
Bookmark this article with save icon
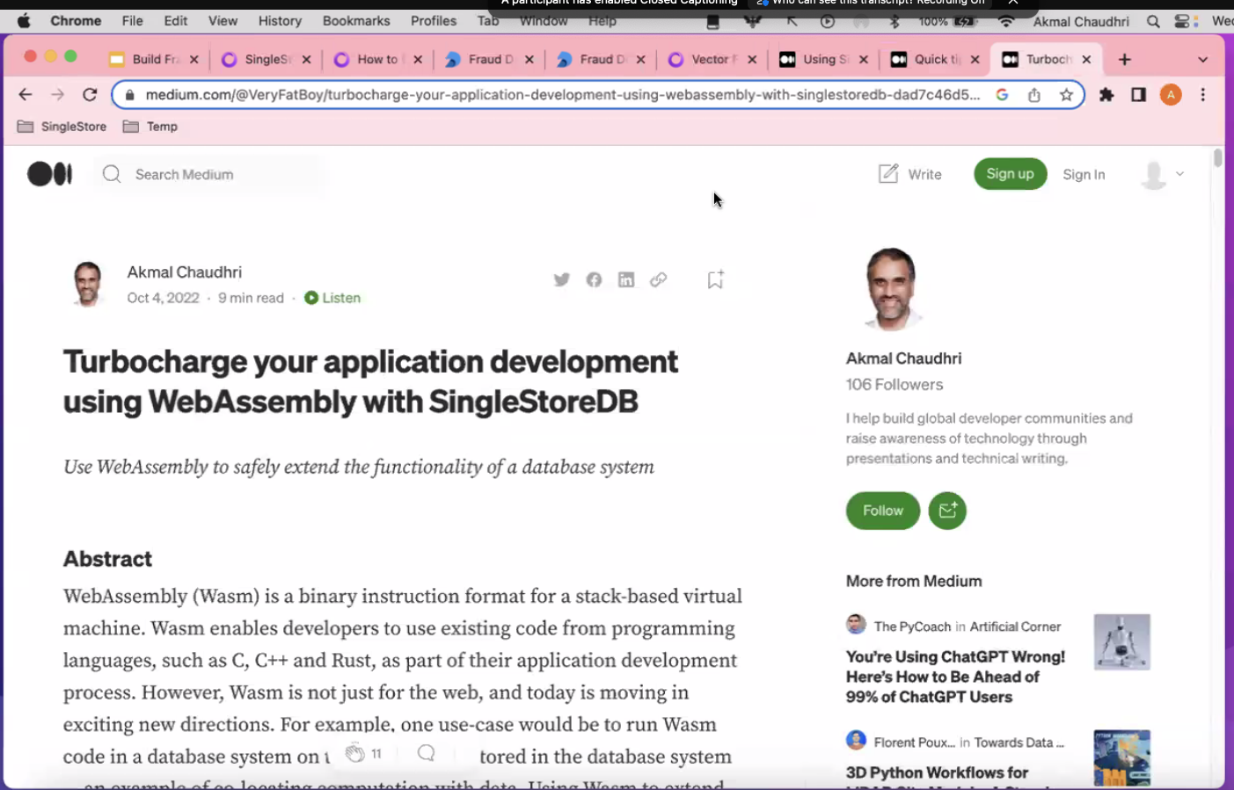click(x=715, y=279)
